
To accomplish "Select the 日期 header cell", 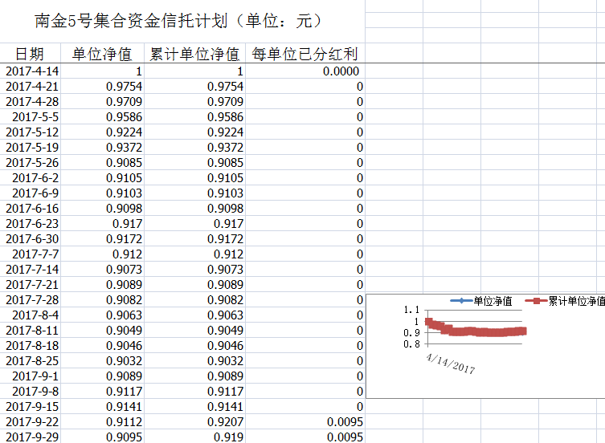I will click(31, 55).
